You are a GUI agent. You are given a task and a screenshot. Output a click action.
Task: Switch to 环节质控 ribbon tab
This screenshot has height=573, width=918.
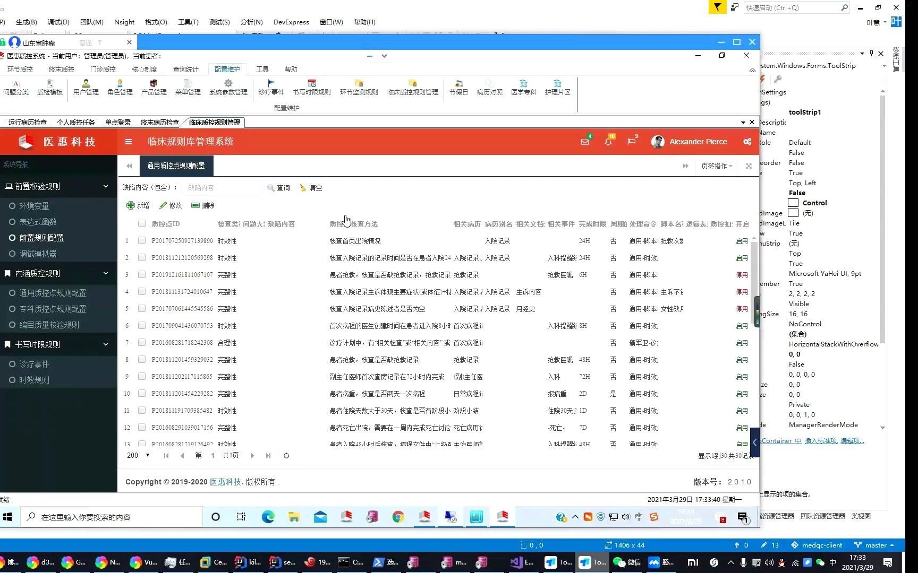pyautogui.click(x=20, y=70)
